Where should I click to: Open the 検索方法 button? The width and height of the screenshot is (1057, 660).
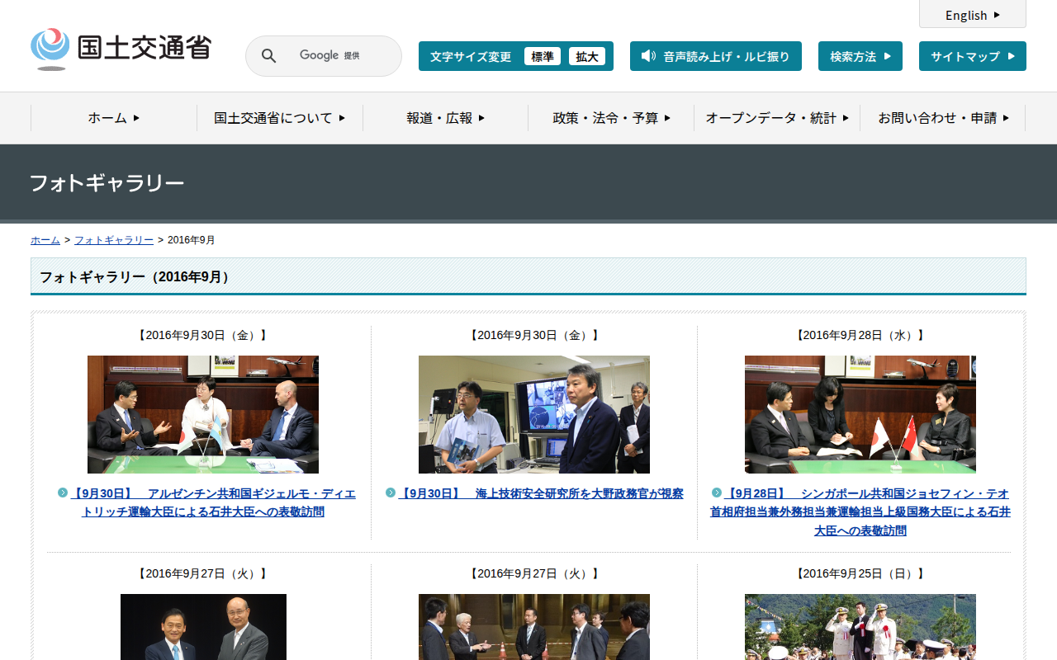860,56
